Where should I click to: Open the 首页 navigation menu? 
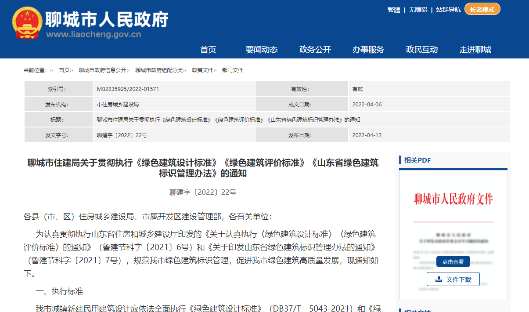[x=209, y=49]
